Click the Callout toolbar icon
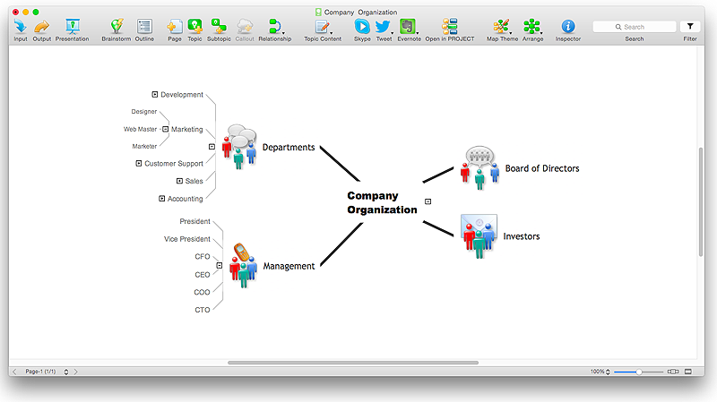Image resolution: width=717 pixels, height=402 pixels. tap(245, 27)
